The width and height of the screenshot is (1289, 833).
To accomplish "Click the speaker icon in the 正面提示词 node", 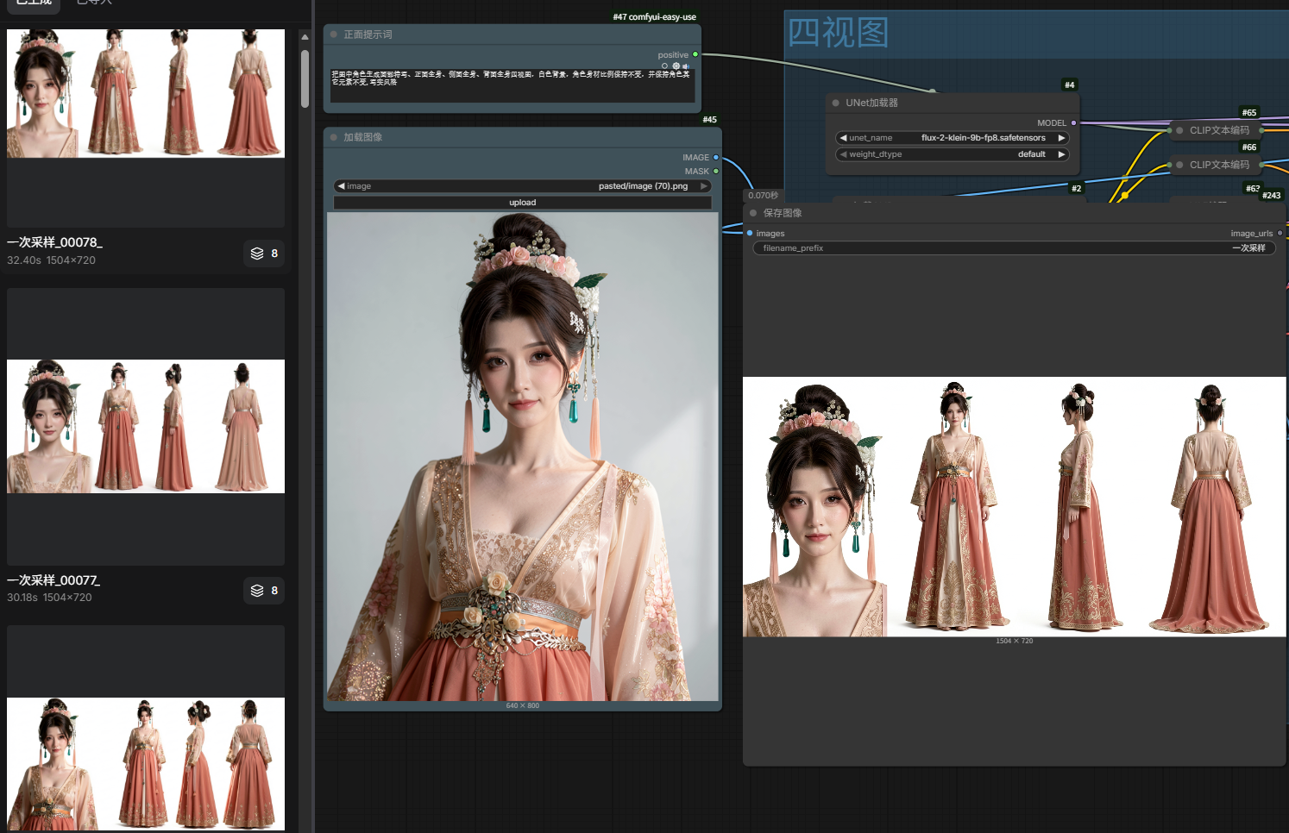I will pyautogui.click(x=686, y=66).
